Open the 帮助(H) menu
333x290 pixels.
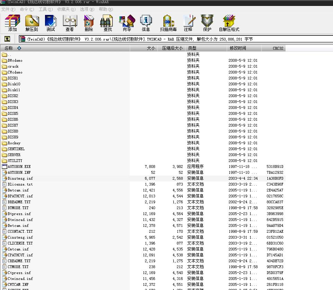106,9
